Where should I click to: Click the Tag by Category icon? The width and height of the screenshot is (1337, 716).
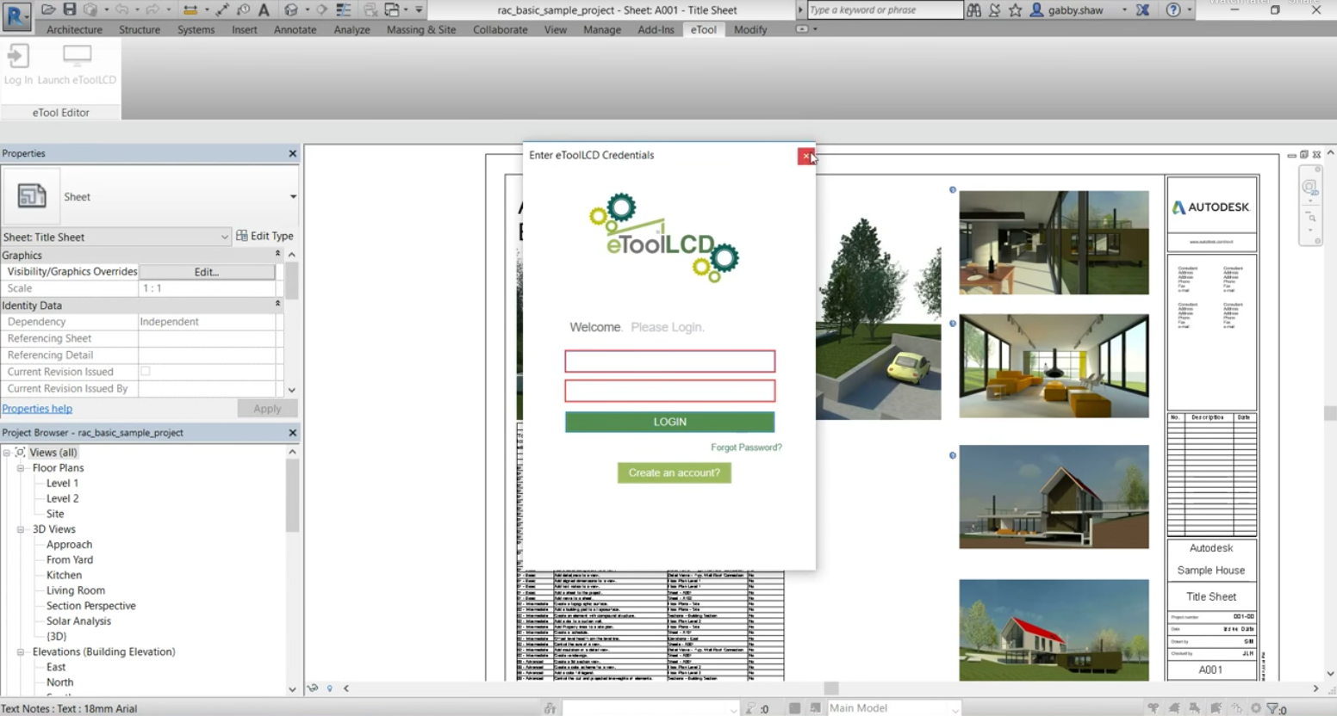(243, 9)
